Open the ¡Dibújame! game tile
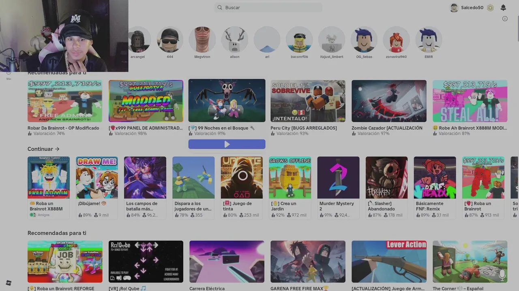 (x=97, y=188)
